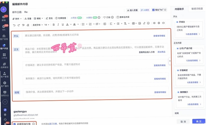Screen dimensions: 206x125
Task: Open 协同办公 in the sidebar
Action: point(5,94)
